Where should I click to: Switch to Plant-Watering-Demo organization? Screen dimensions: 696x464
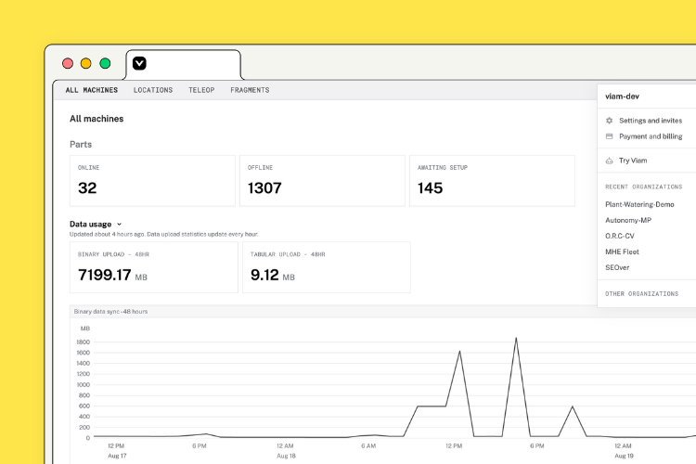click(x=639, y=204)
